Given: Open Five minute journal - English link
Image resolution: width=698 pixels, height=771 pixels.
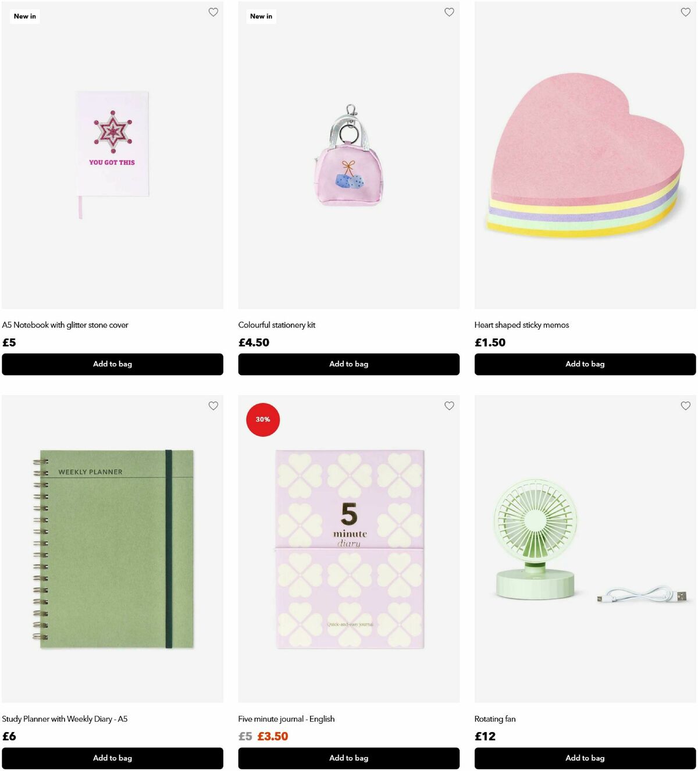Looking at the screenshot, I should (x=286, y=719).
